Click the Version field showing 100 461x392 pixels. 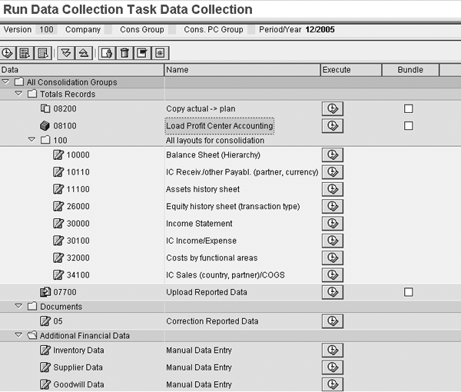(x=46, y=30)
